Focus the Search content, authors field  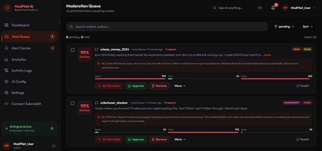click(167, 27)
